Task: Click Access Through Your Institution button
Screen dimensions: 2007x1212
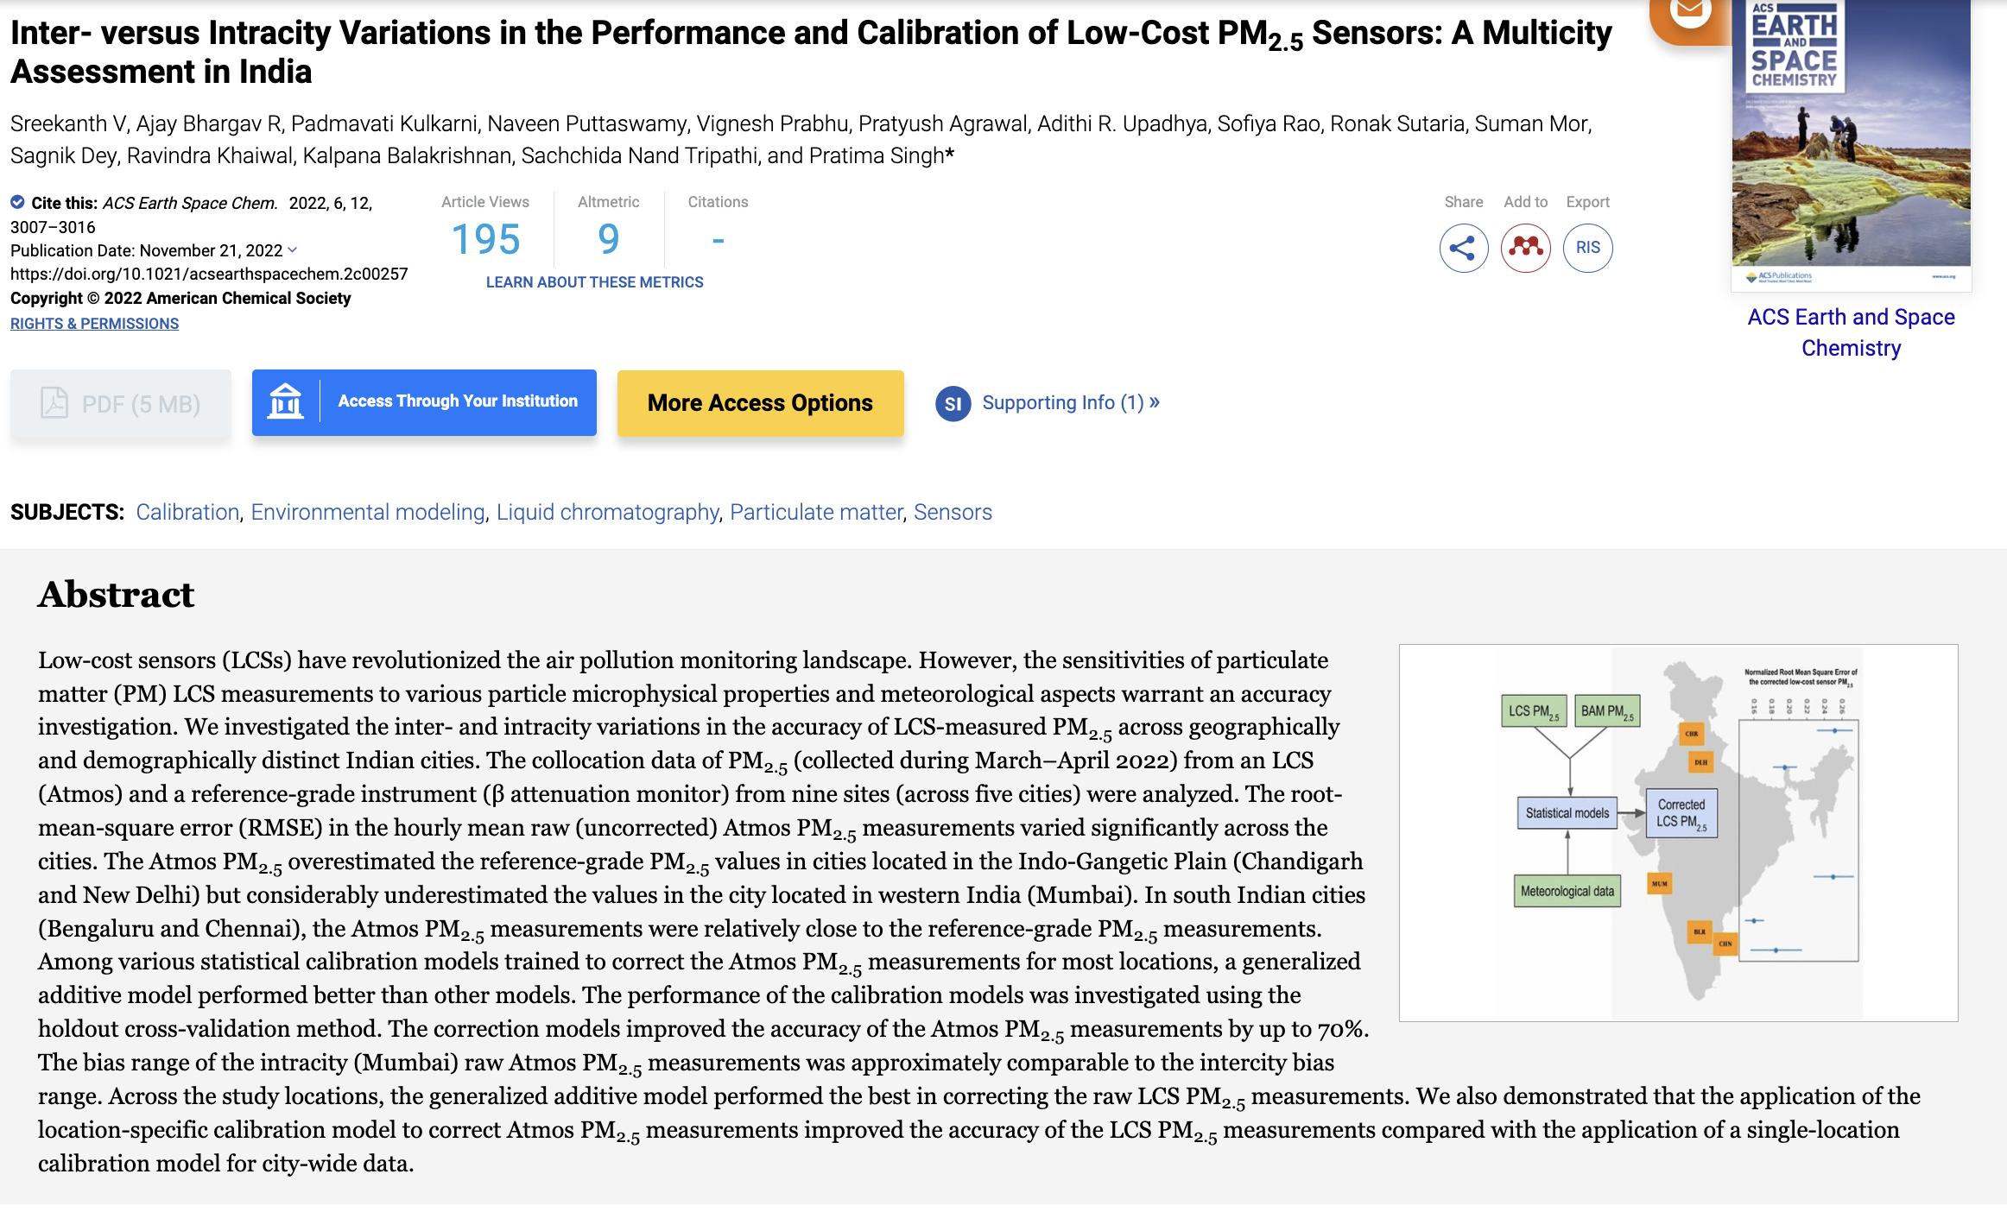Action: 457,402
